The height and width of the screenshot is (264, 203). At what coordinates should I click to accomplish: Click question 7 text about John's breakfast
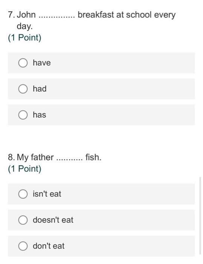tap(92, 20)
